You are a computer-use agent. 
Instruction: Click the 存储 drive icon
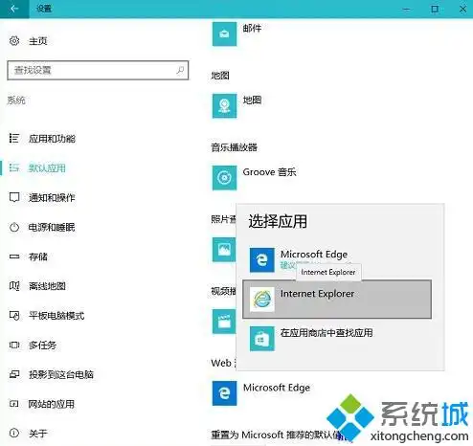[x=14, y=256]
